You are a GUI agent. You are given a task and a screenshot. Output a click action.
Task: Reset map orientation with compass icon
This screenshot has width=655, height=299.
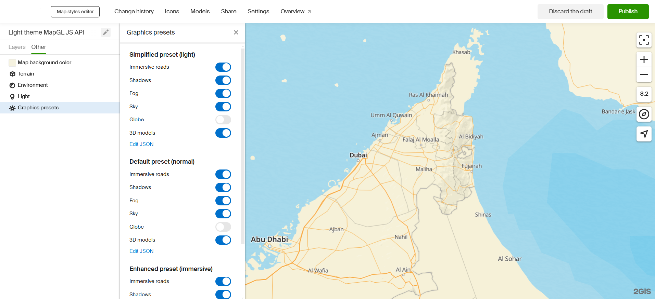(x=644, y=114)
